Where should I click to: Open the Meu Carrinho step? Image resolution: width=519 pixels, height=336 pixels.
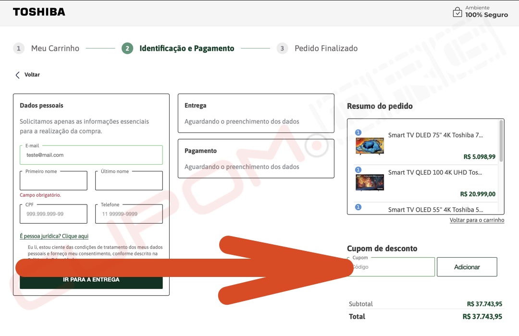55,48
